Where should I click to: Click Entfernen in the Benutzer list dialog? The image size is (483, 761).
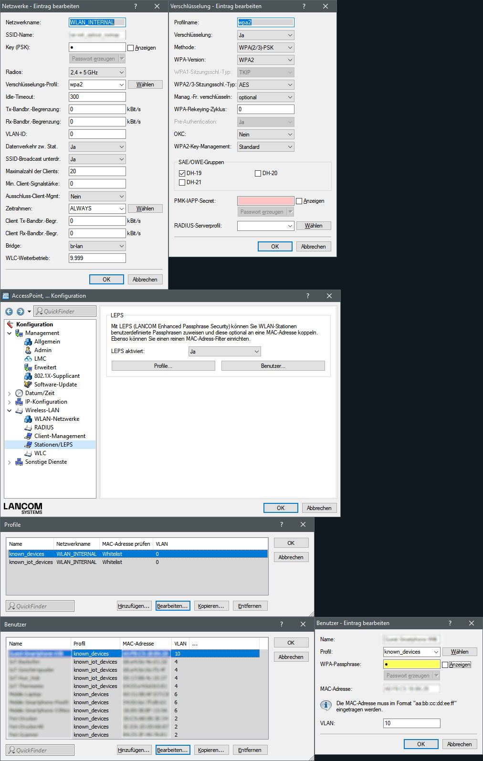250,750
